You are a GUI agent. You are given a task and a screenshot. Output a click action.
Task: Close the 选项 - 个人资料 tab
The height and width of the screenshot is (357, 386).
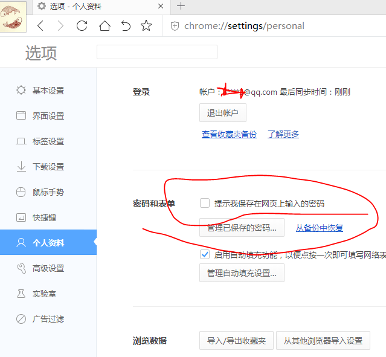pyautogui.click(x=161, y=6)
